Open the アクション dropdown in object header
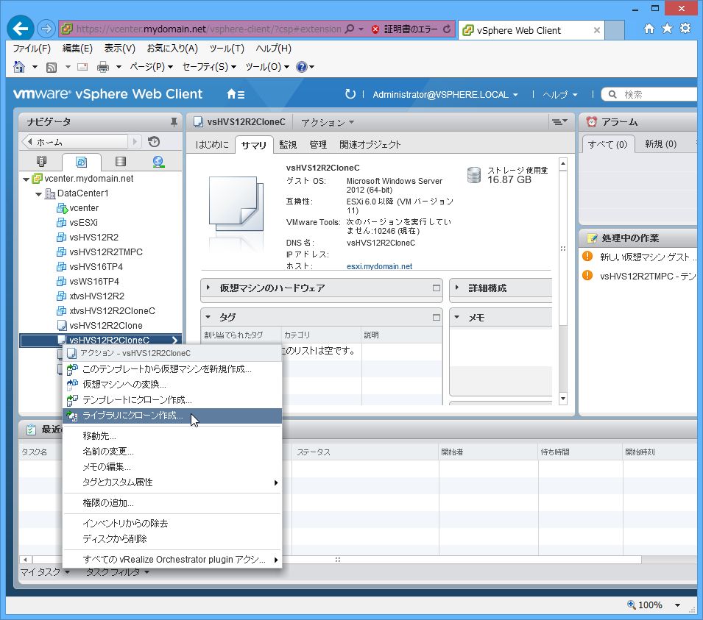Viewport: 703px width, 620px height. click(x=328, y=122)
